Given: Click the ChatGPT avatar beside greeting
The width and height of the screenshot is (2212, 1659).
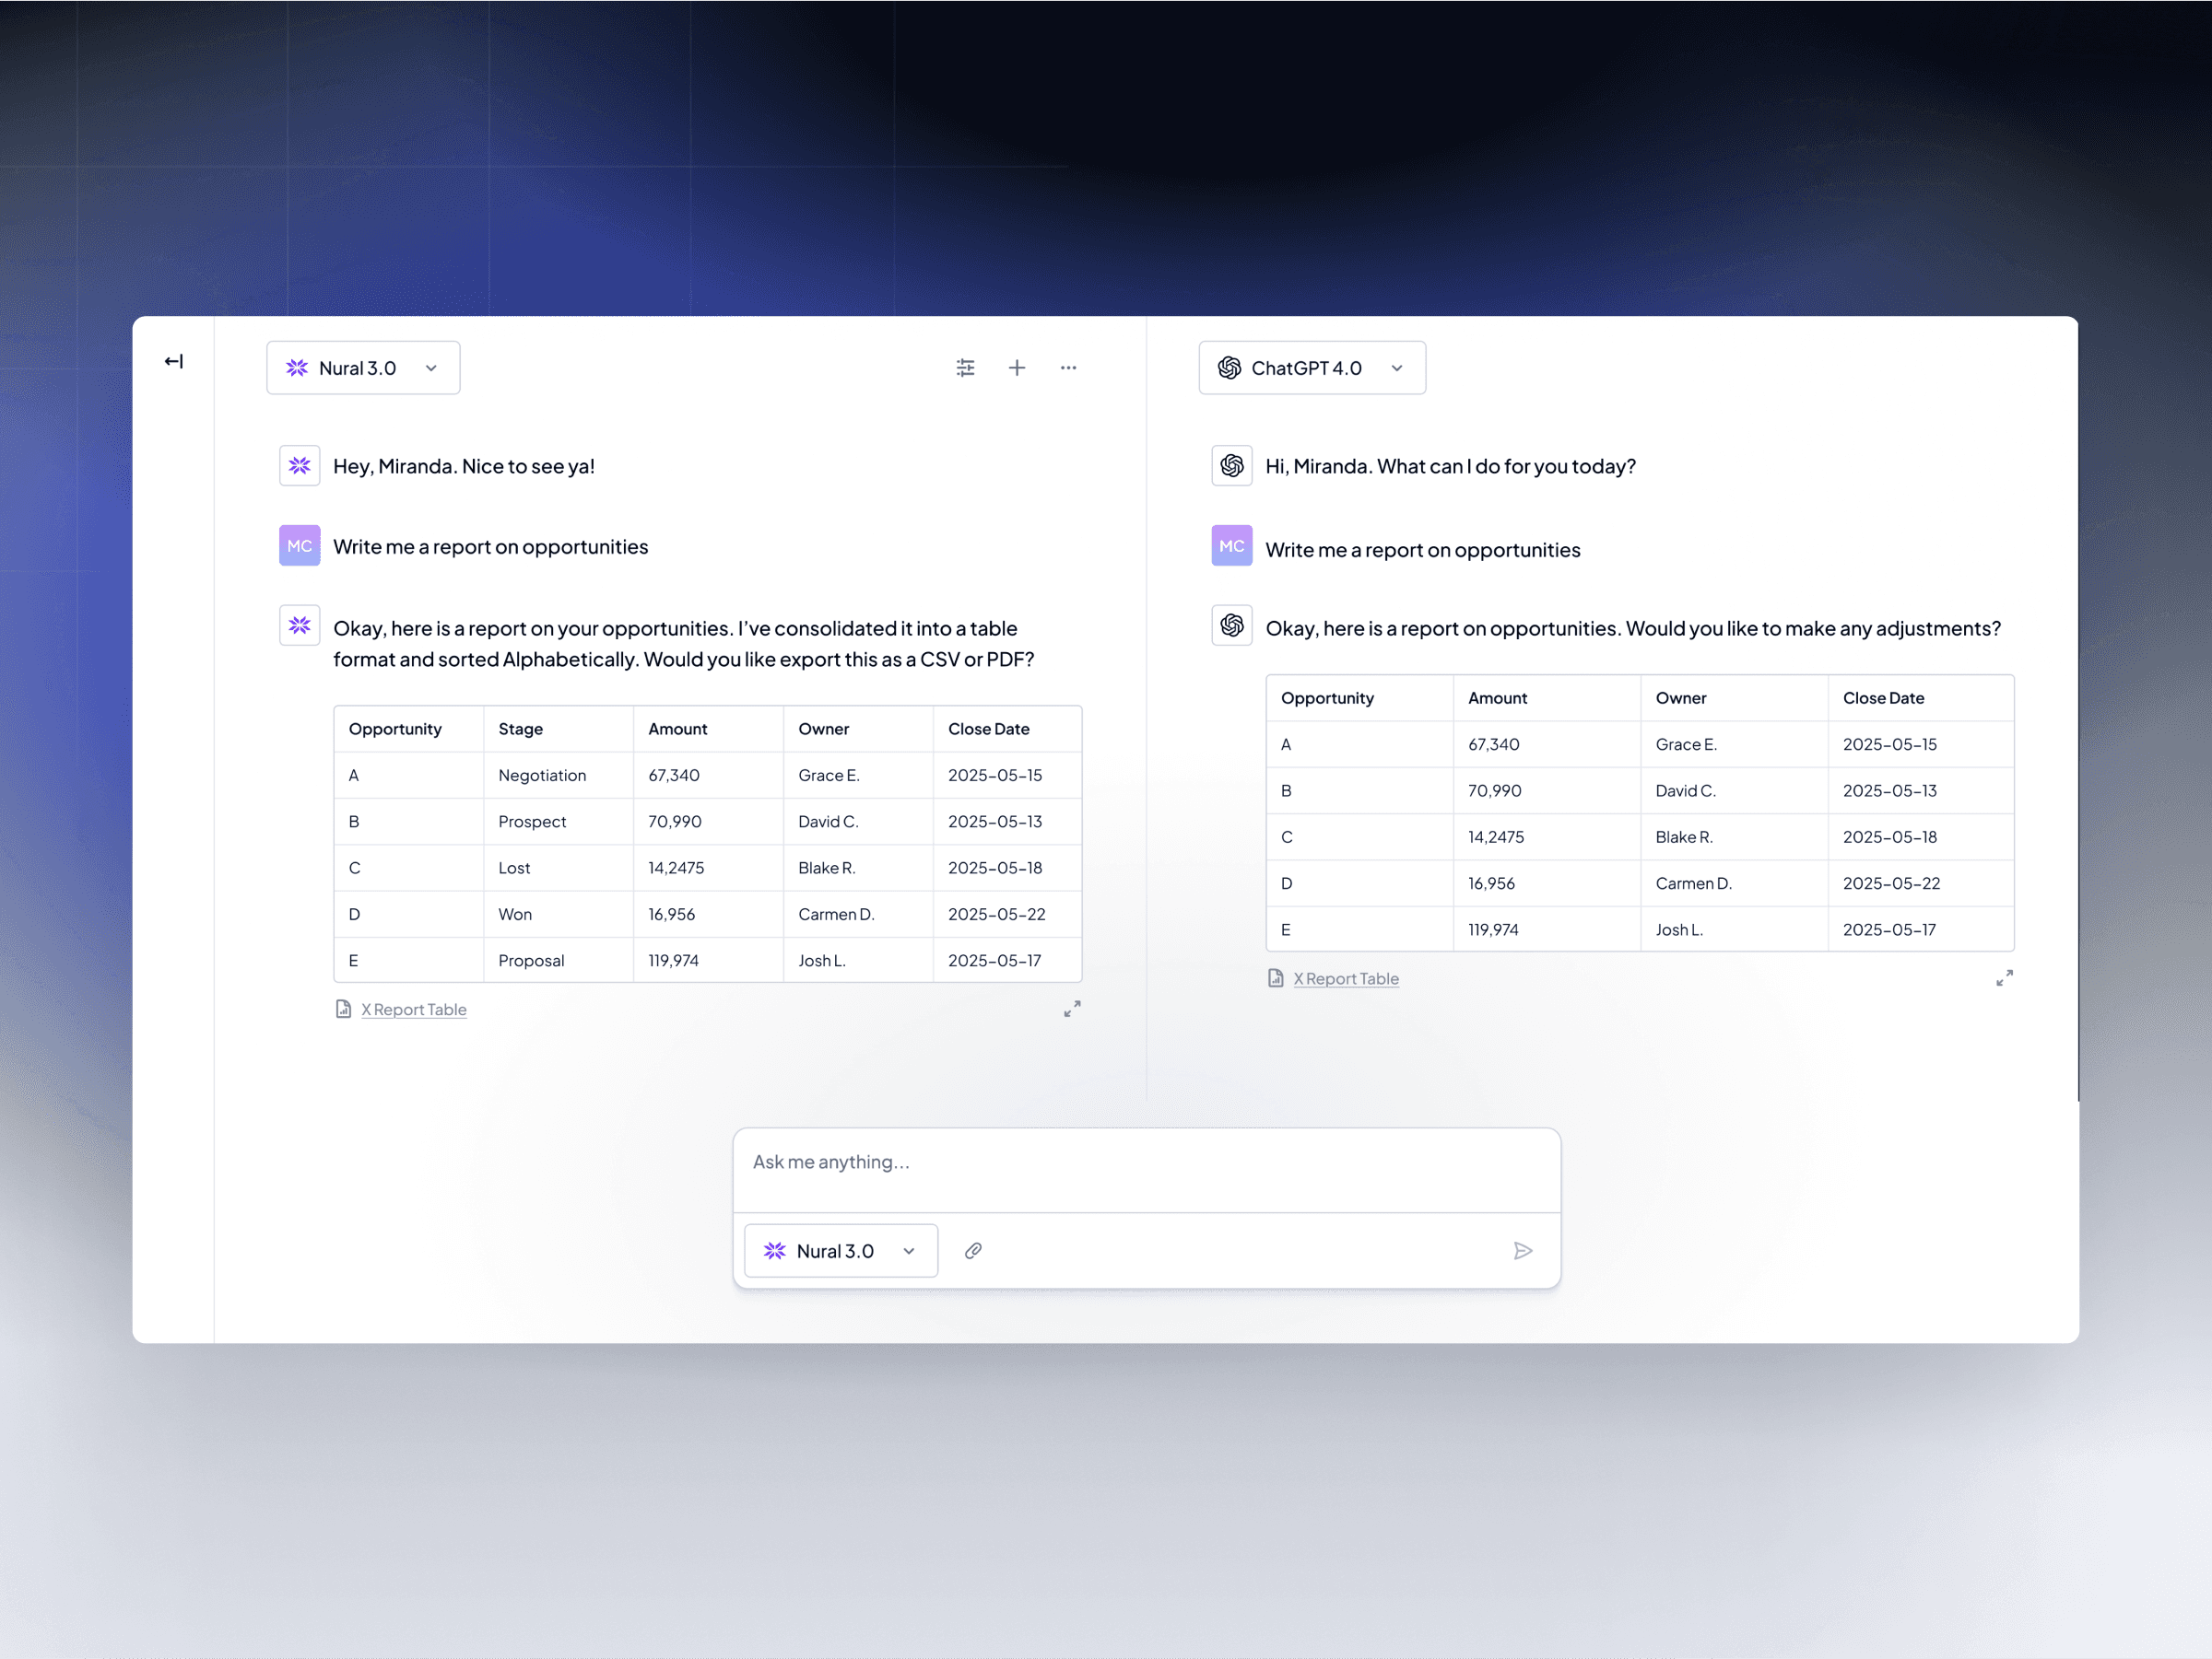Looking at the screenshot, I should [1232, 466].
